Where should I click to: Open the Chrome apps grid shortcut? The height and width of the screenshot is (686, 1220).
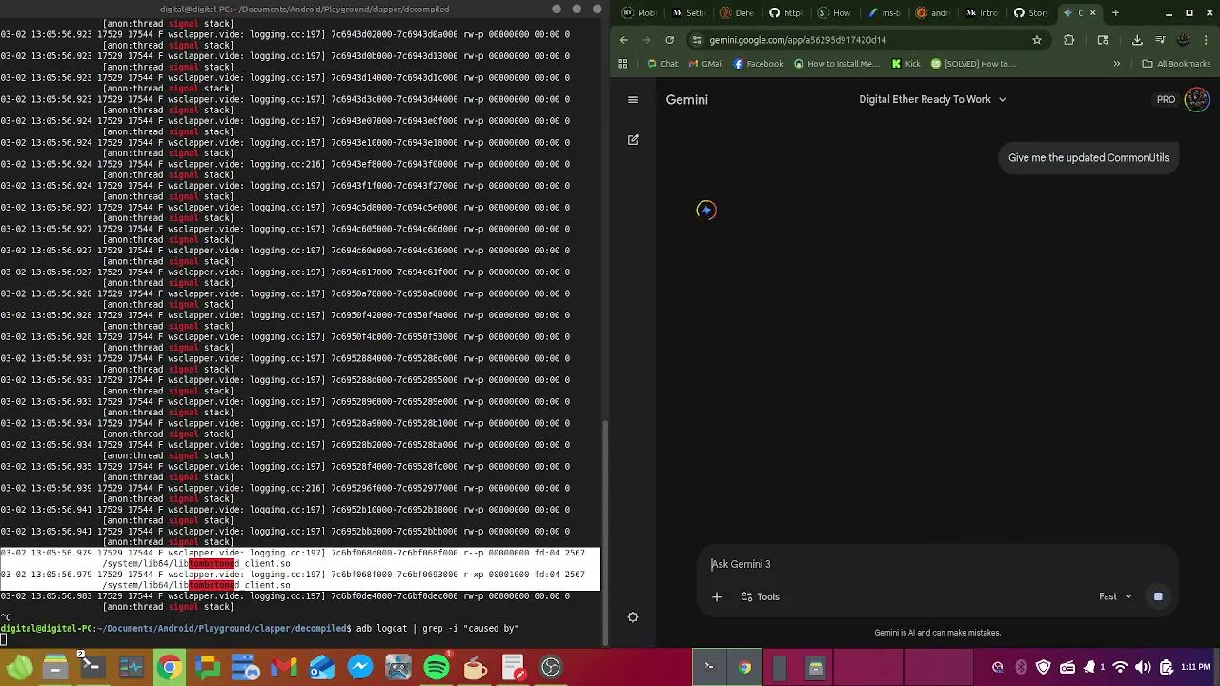click(622, 64)
